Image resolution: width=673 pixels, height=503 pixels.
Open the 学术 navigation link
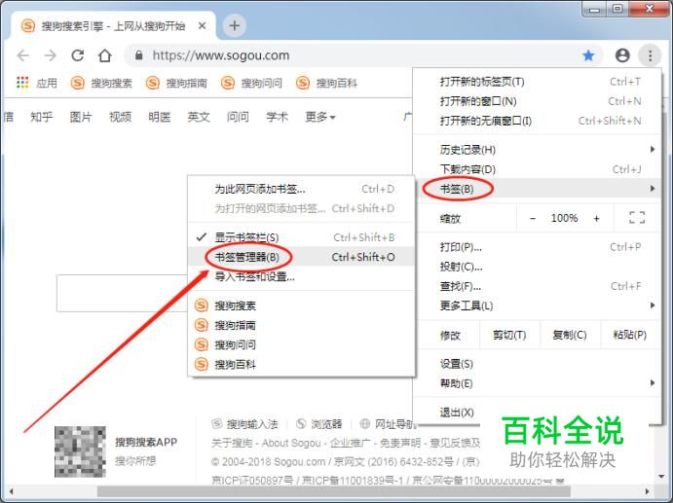click(277, 117)
